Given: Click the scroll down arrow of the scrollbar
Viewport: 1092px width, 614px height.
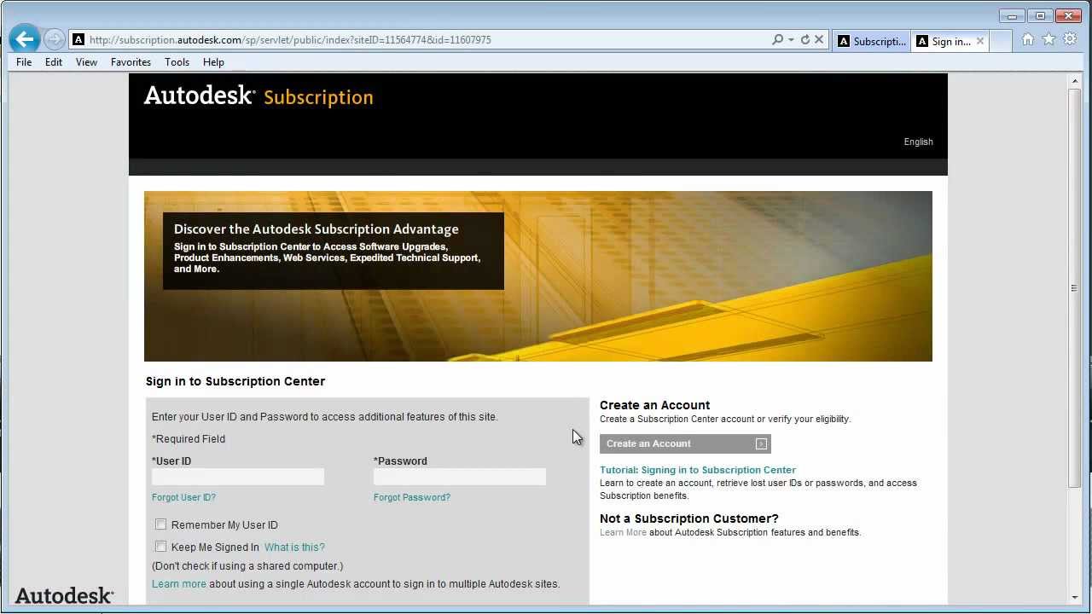Looking at the screenshot, I should (x=1074, y=598).
